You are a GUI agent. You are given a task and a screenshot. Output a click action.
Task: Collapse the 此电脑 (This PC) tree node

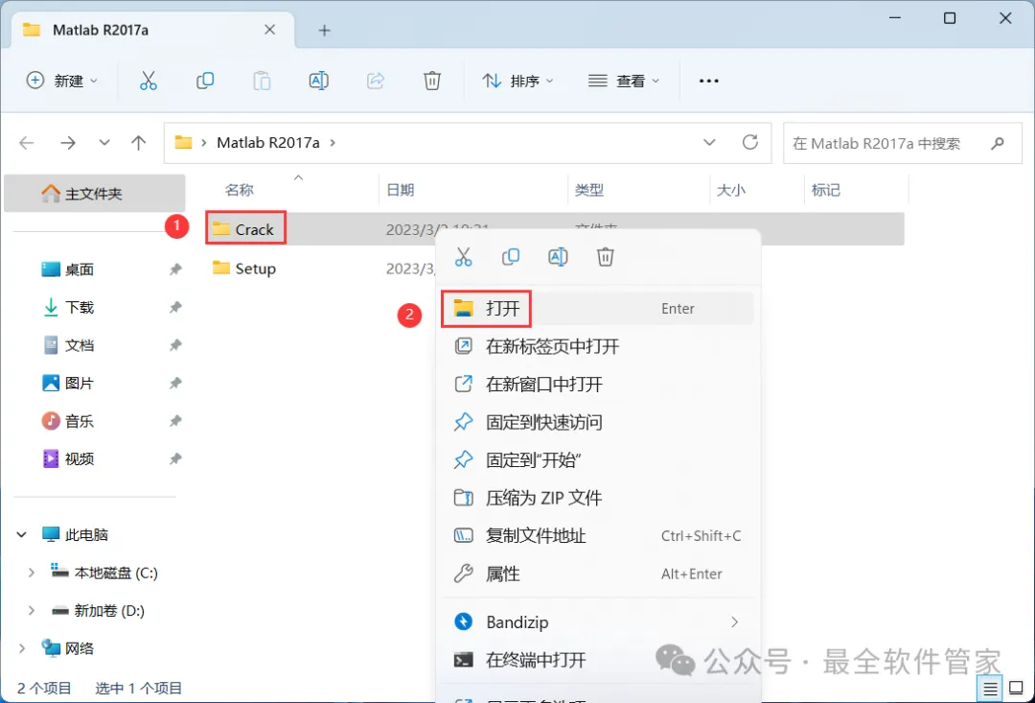point(22,534)
